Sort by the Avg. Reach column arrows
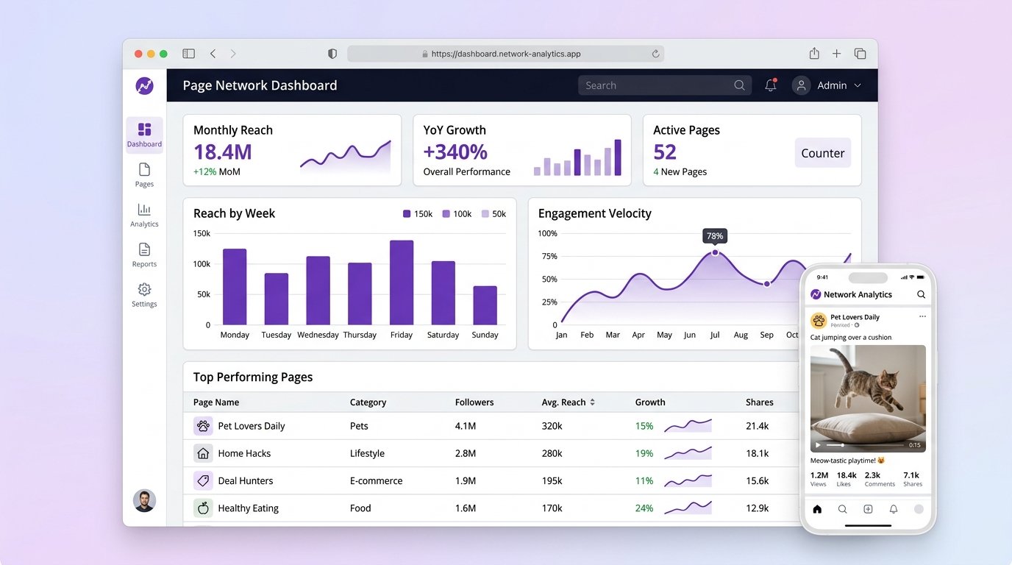 592,402
